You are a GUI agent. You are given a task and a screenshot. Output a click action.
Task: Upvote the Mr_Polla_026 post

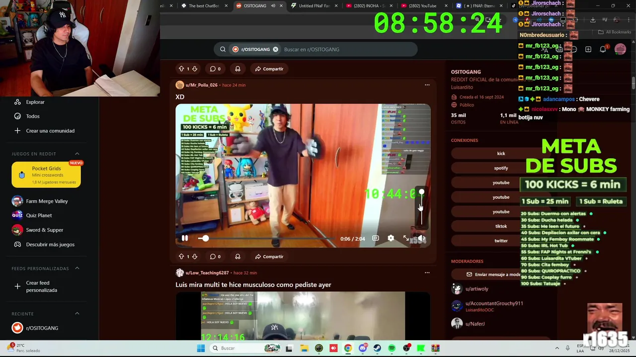click(181, 257)
